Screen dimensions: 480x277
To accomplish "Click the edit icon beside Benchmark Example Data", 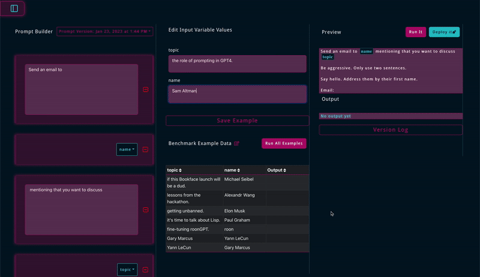I will [236, 144].
